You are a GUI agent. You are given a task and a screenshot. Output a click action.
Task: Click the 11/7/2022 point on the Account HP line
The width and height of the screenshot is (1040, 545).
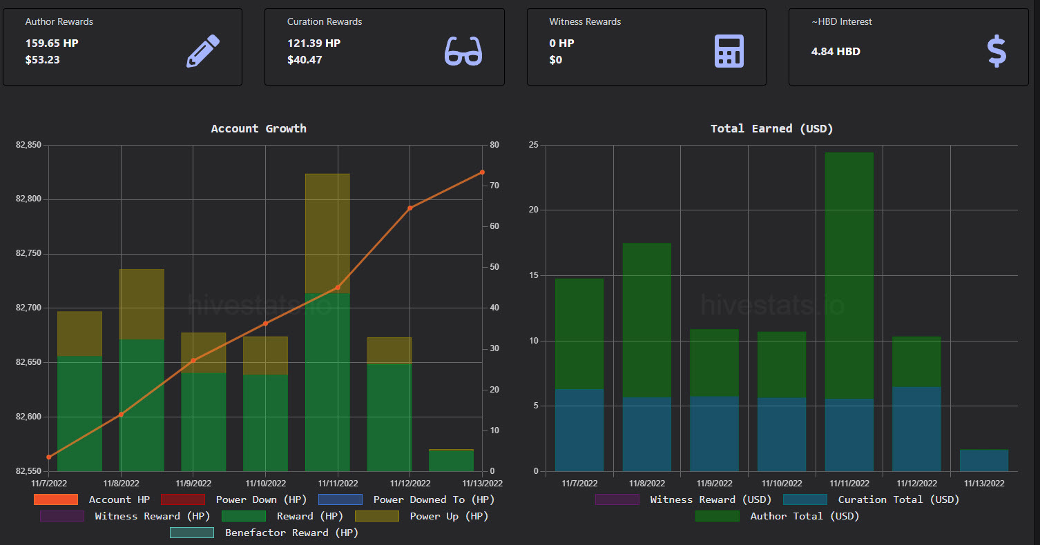click(49, 457)
